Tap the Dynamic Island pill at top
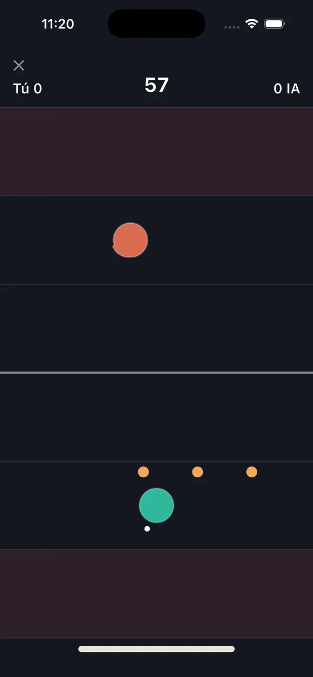Image resolution: width=313 pixels, height=677 pixels. tap(156, 23)
